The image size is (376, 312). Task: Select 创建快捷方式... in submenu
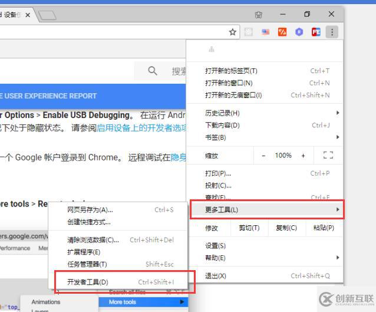pos(118,222)
